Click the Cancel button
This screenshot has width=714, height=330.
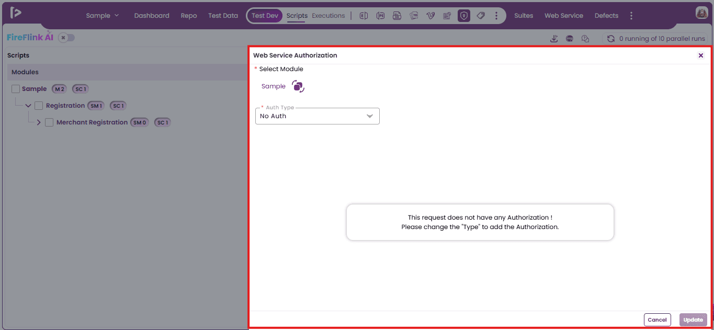coord(657,320)
